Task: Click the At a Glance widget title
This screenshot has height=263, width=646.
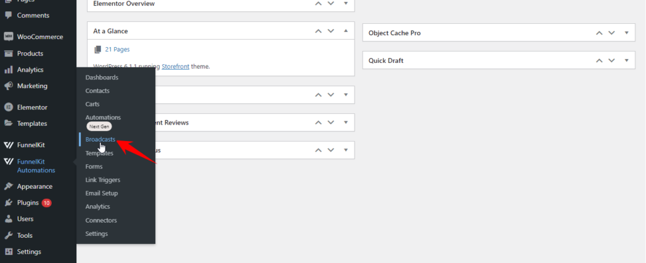Action: point(110,31)
